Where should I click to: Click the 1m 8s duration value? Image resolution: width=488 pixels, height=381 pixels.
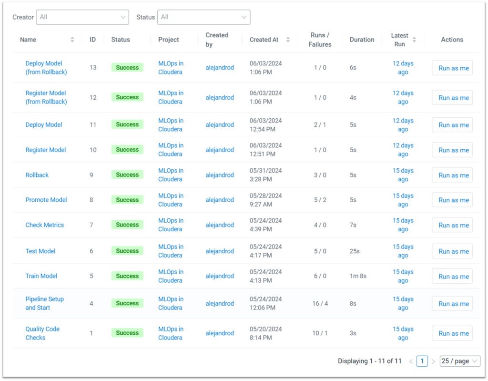click(x=358, y=276)
